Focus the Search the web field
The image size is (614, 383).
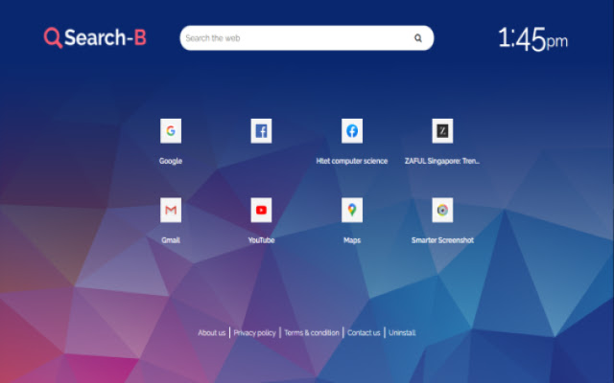tap(307, 38)
